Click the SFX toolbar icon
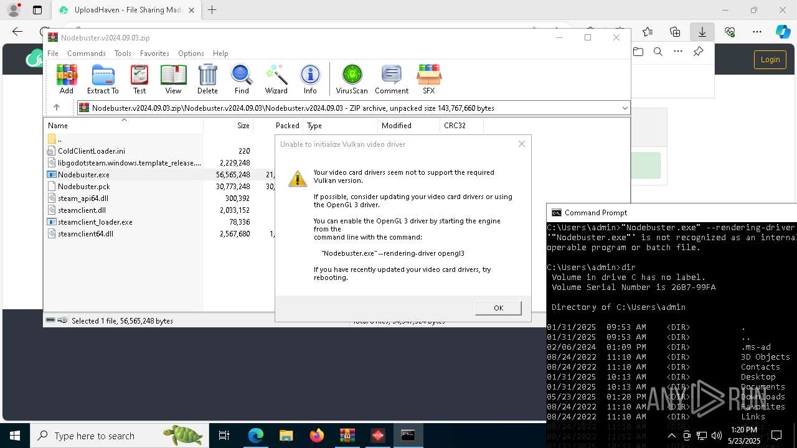The width and height of the screenshot is (797, 448). pos(429,79)
